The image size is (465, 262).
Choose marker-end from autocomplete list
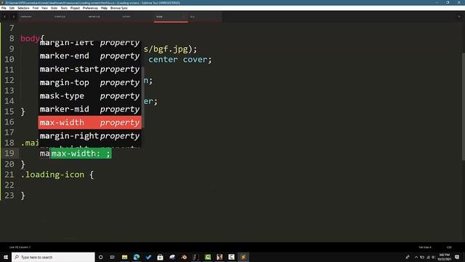[89, 56]
